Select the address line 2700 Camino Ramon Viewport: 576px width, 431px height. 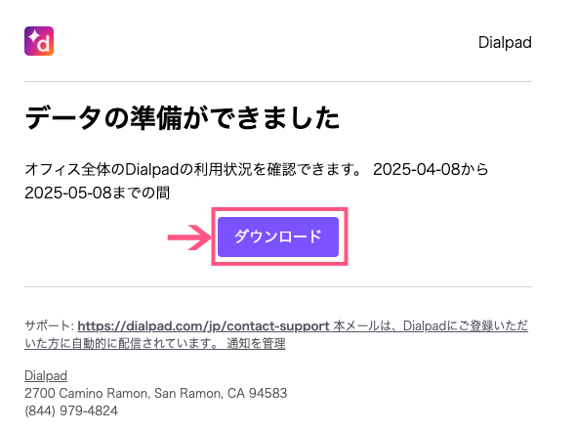[156, 393]
